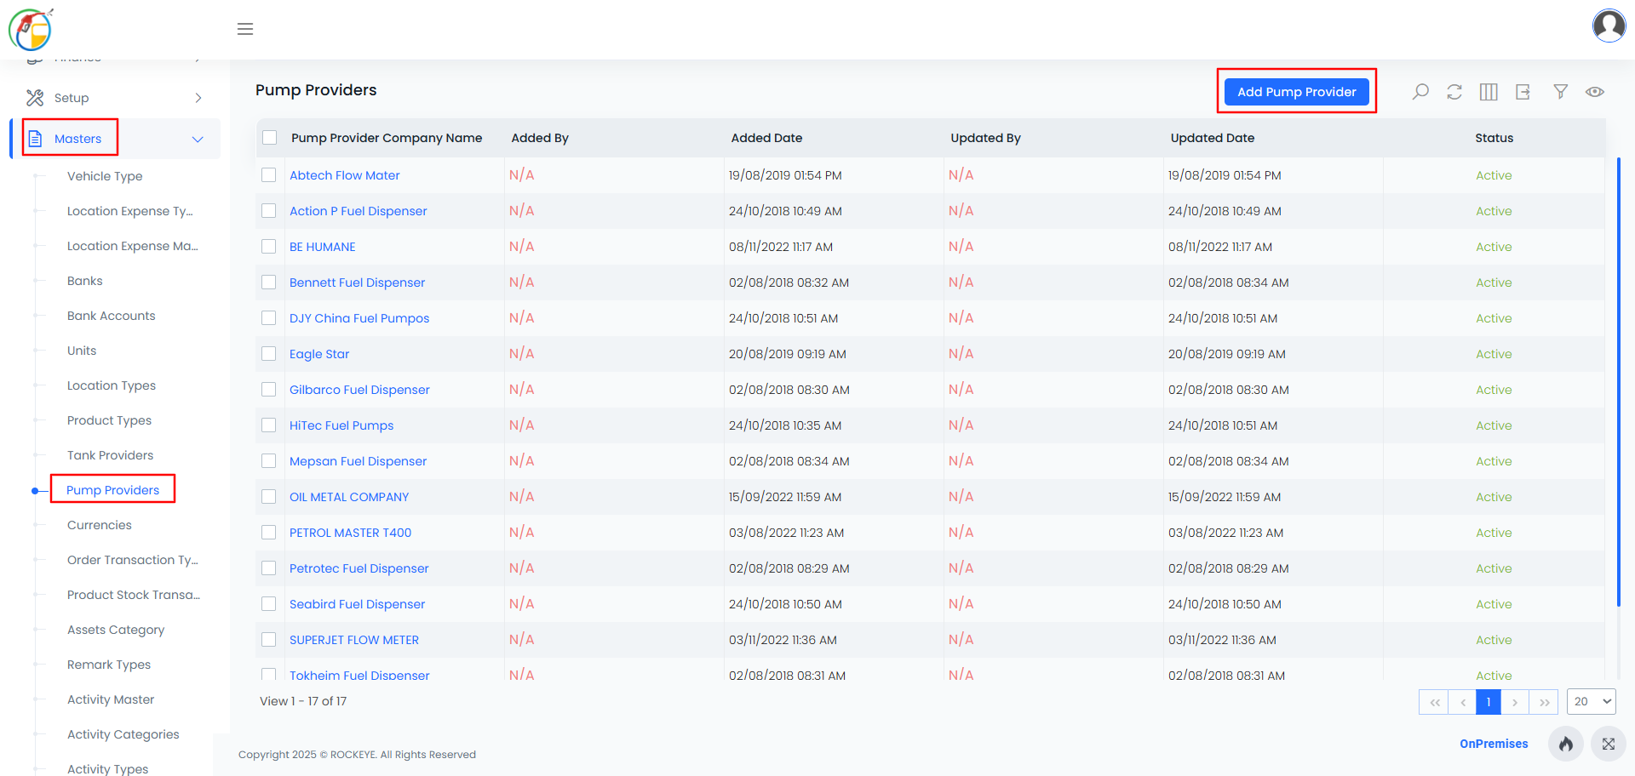Open Bank Accounts in sidebar
The image size is (1635, 776).
(112, 316)
